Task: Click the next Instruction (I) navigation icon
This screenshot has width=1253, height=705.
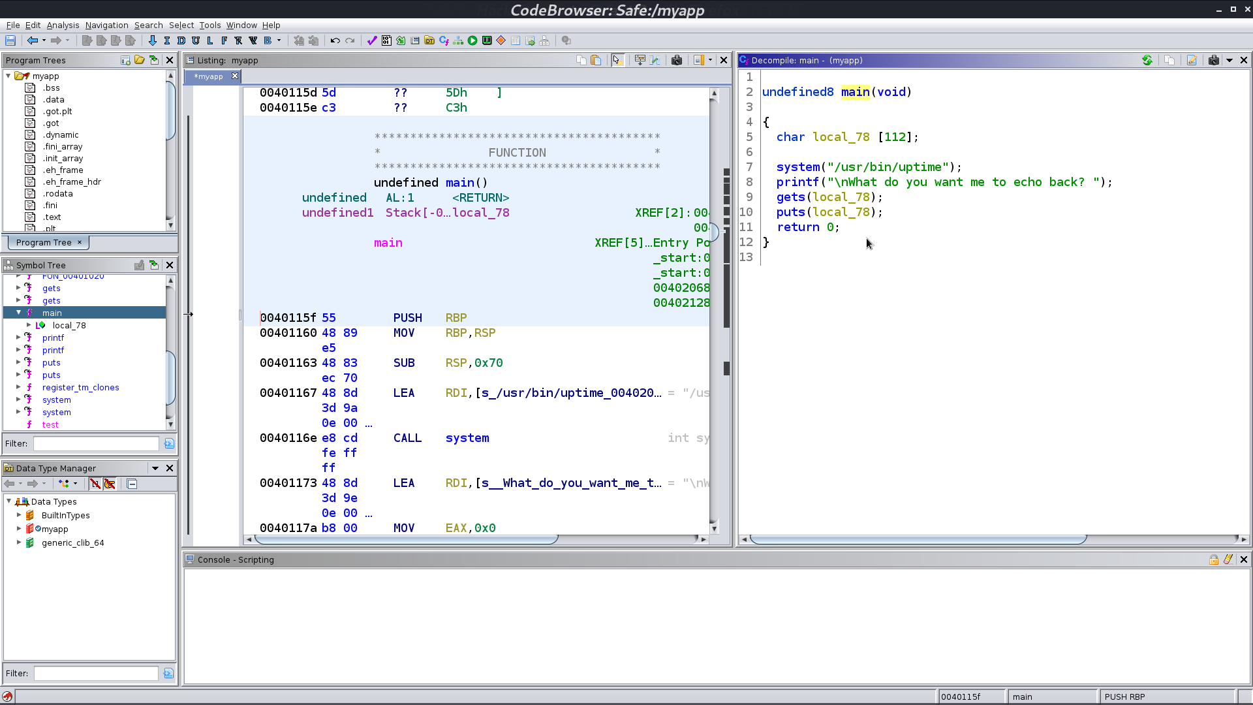Action: pos(167,40)
